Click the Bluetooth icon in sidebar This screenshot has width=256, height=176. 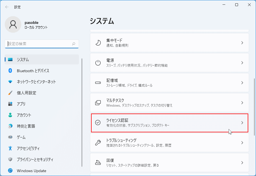pyautogui.click(x=10, y=71)
